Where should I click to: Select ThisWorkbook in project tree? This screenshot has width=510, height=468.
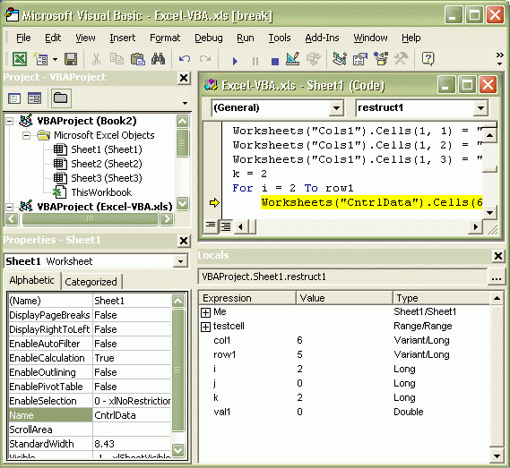[101, 192]
